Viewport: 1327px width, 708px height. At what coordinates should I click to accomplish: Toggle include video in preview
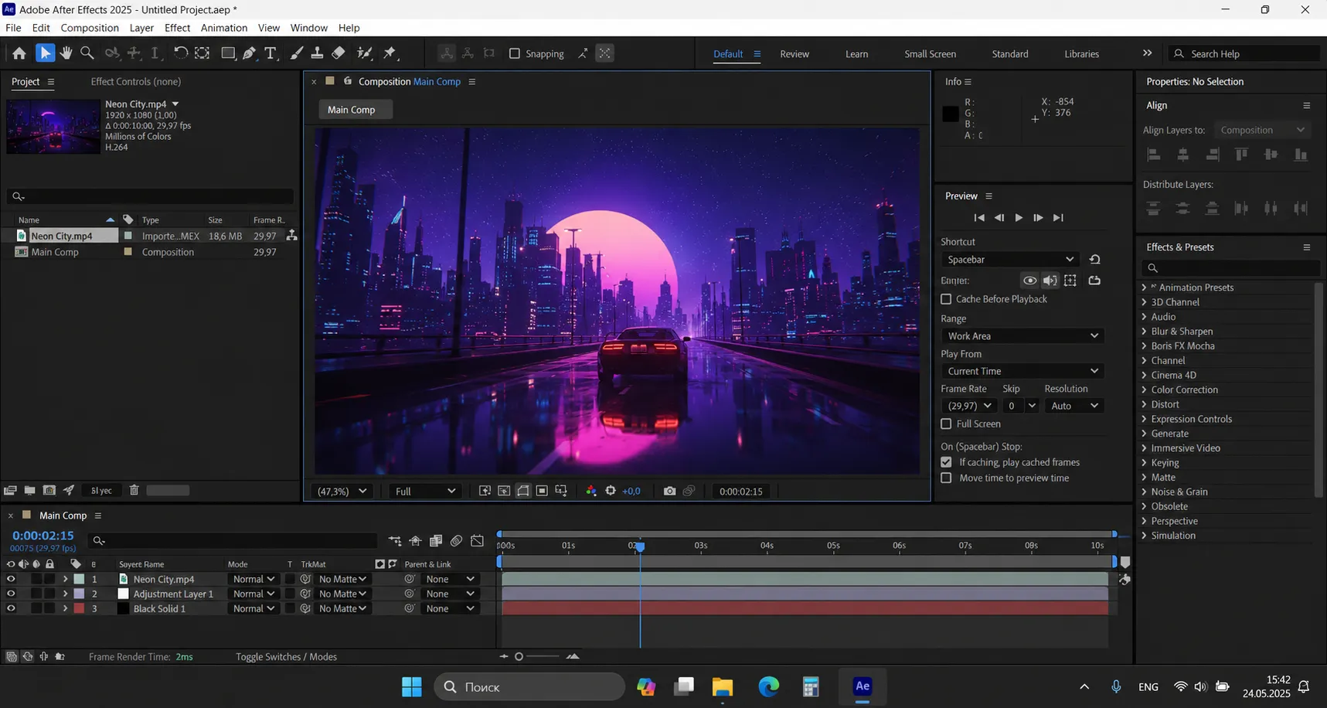[1029, 281]
